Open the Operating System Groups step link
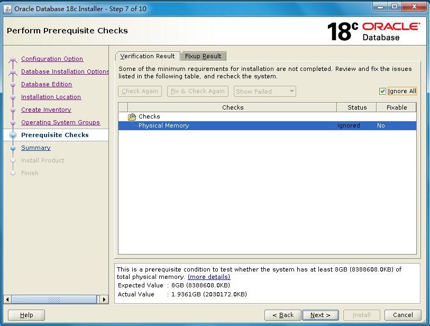Screen dimensions: 430x326 coord(61,122)
